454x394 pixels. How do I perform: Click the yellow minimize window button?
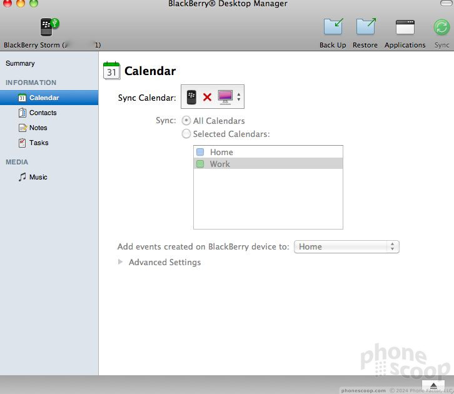coord(21,3)
